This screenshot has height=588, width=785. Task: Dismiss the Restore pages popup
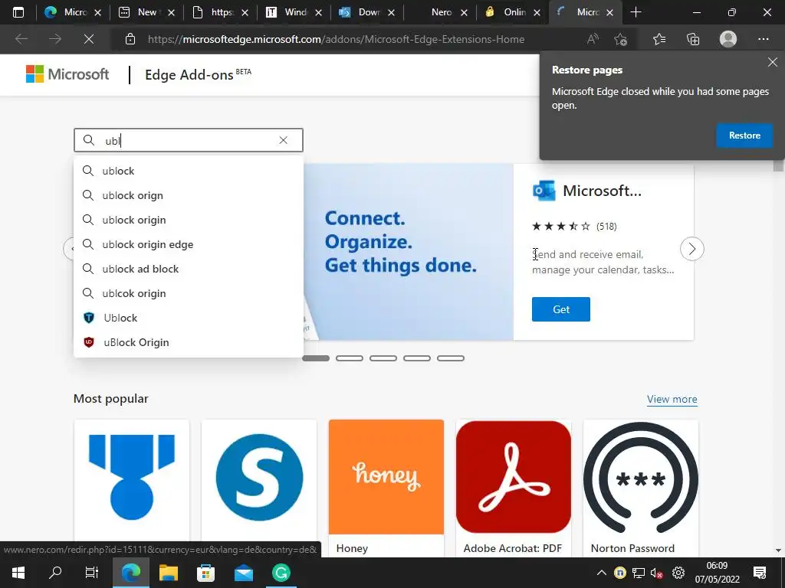[773, 62]
